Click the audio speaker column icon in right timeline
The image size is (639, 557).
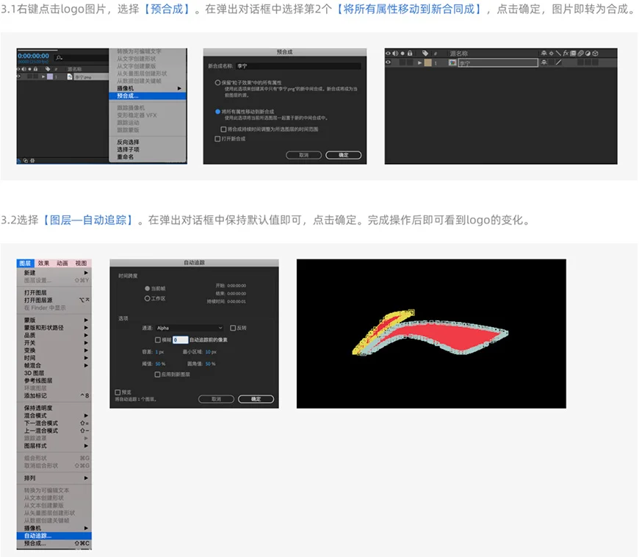pyautogui.click(x=395, y=54)
